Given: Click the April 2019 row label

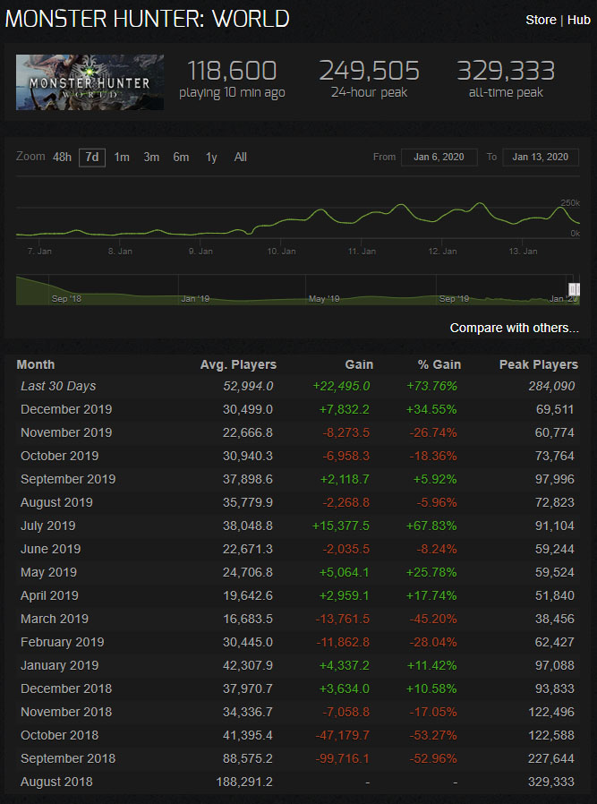Looking at the screenshot, I should point(50,595).
